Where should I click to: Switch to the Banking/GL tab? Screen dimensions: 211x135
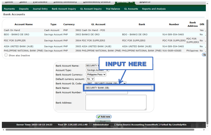coord(125,2)
